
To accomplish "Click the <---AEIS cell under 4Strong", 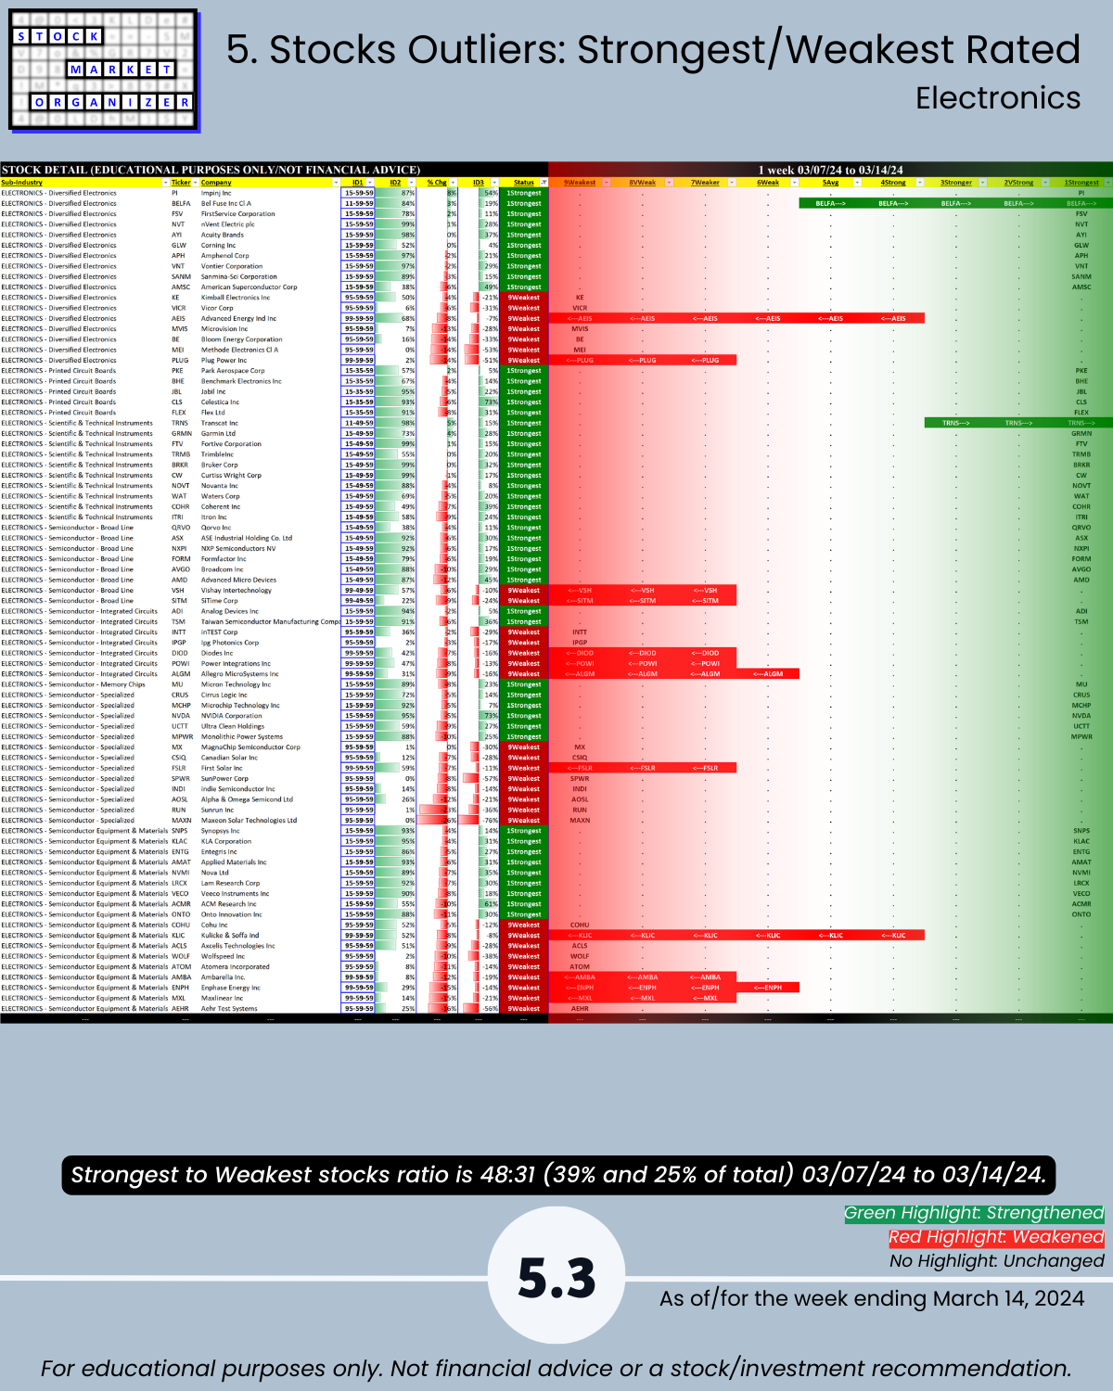I will (893, 318).
